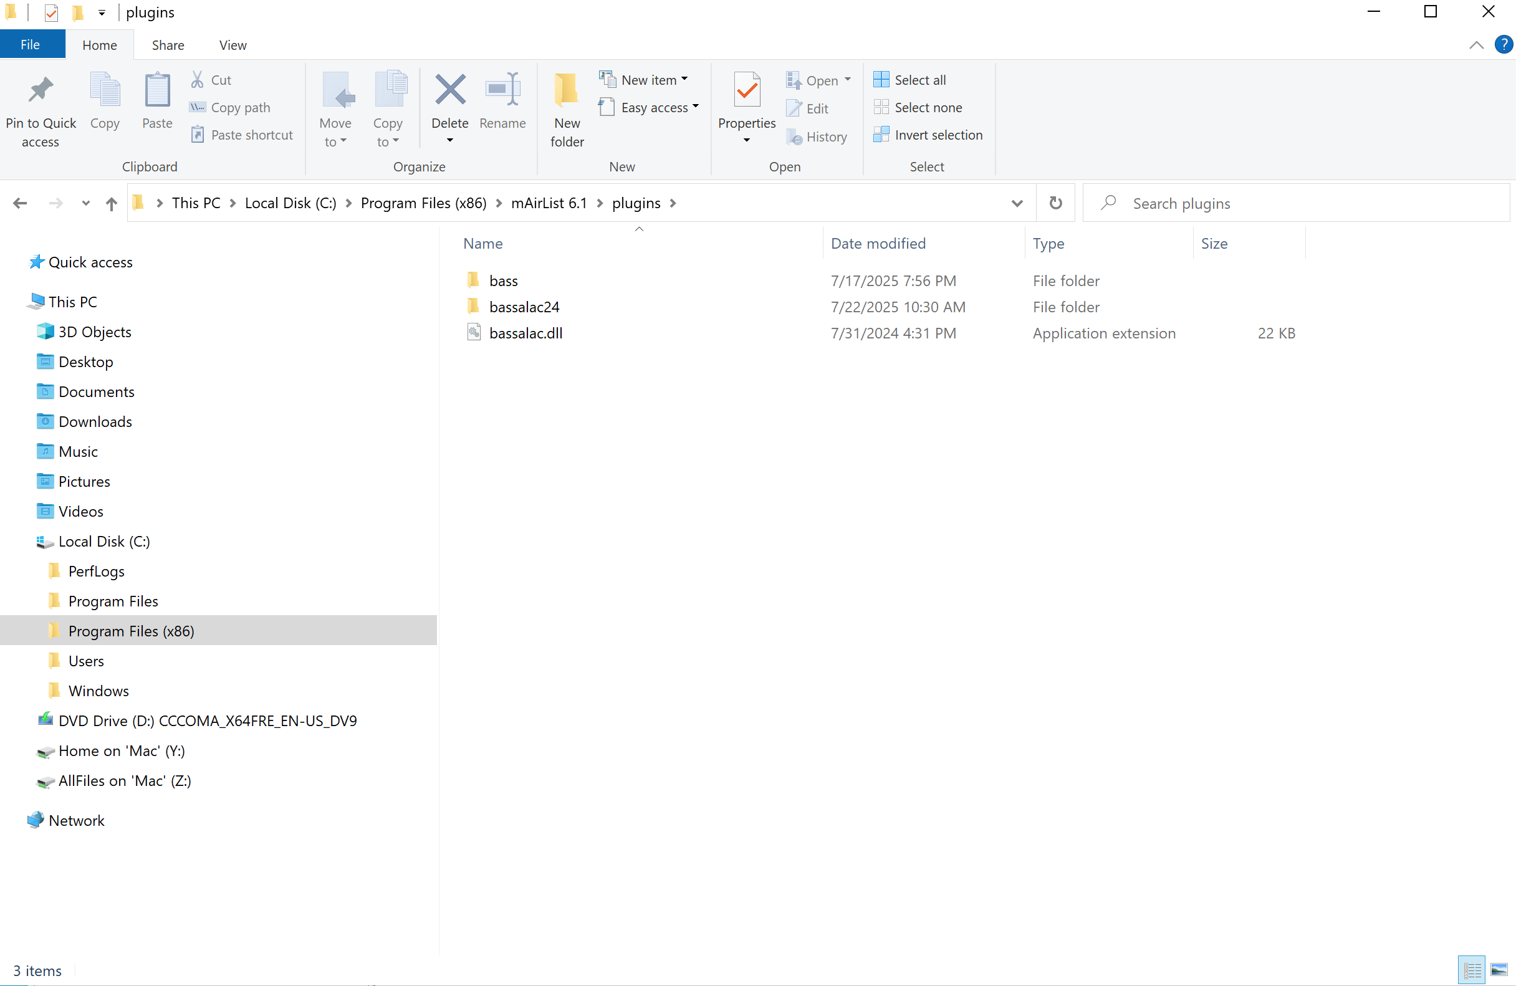Select the bassalac24 folder
Viewport: 1516px width, 986px height.
[524, 307]
